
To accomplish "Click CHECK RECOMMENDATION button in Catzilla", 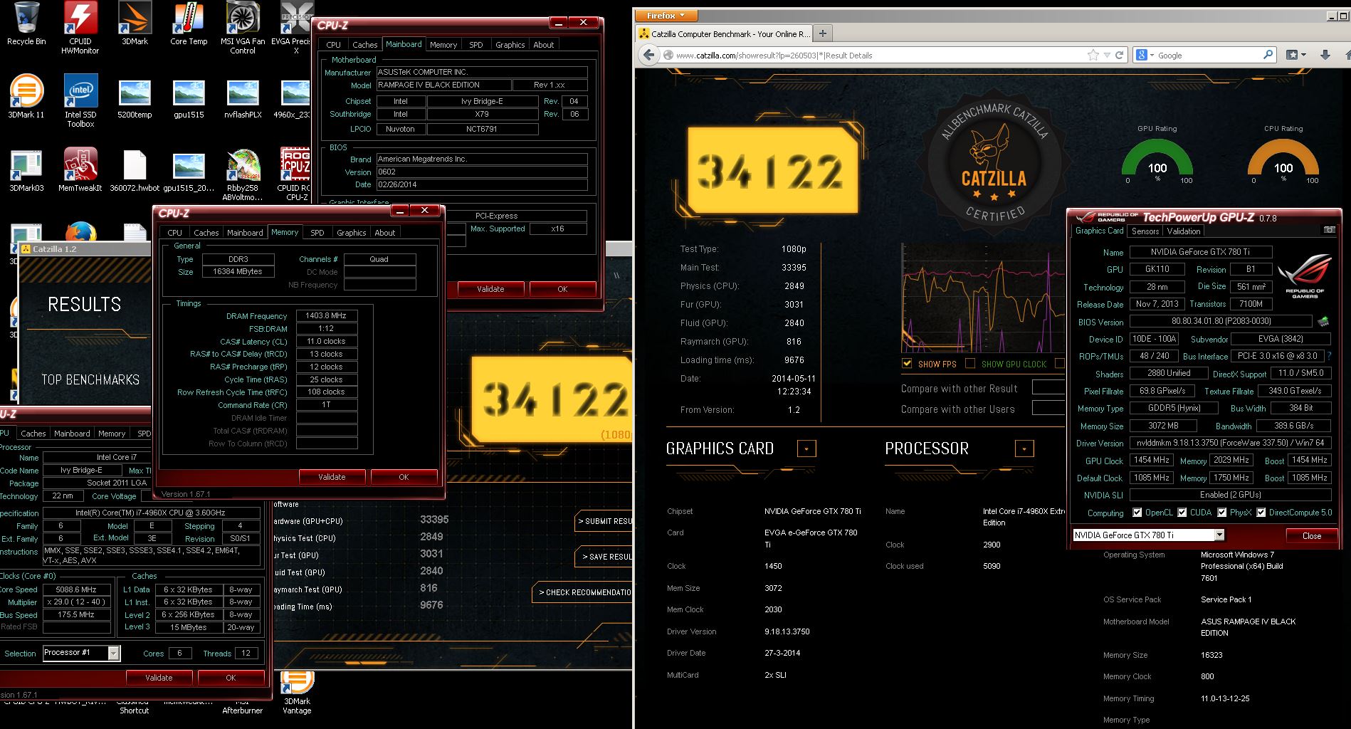I will [582, 592].
